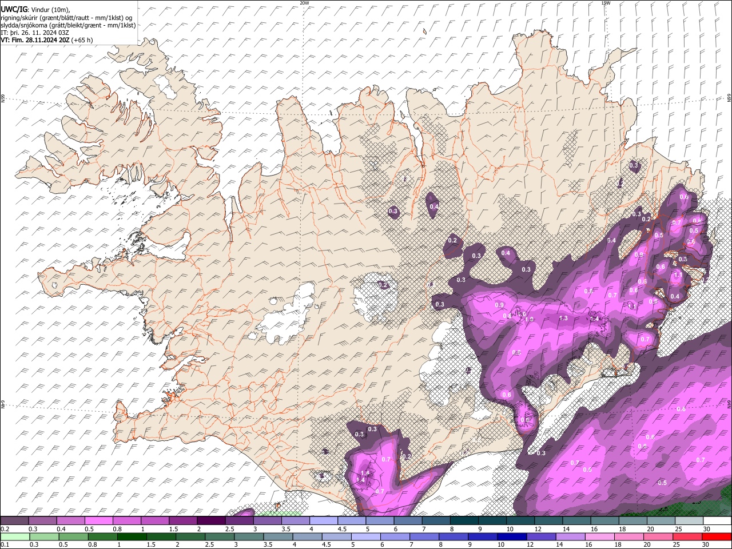The image size is (732, 549).
Task: Click the snow-scale swatch above label 0.8
Action: pos(126,520)
